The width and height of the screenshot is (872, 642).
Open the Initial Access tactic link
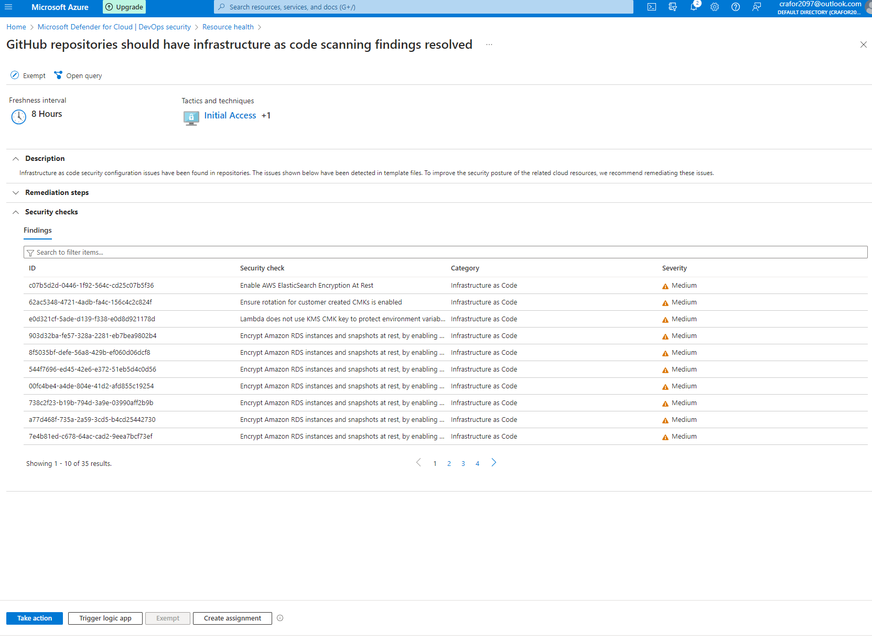pos(230,116)
